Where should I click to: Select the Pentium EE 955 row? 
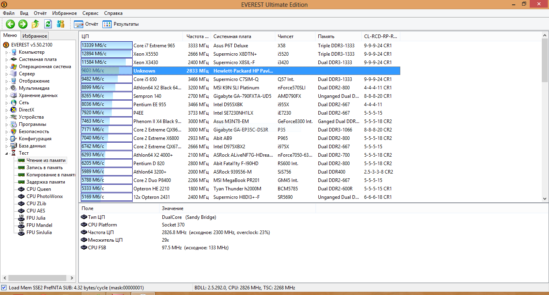[x=240, y=105]
